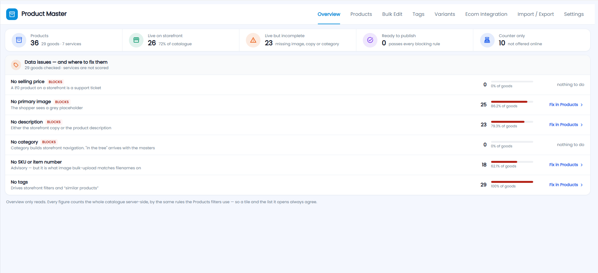Open the Variants tab
The height and width of the screenshot is (273, 598).
tap(445, 14)
